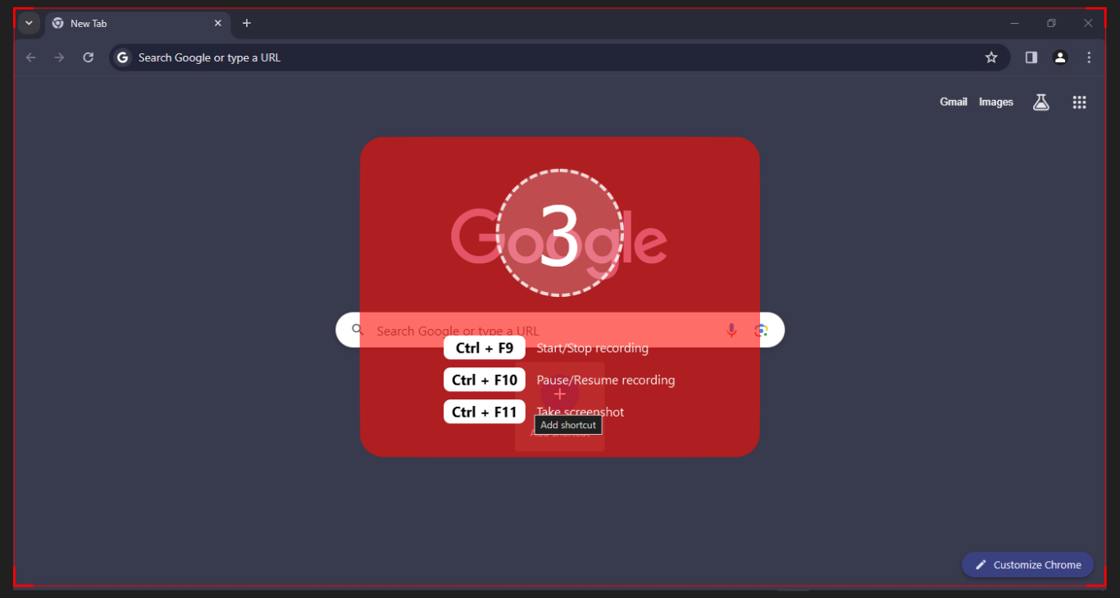
Task: Open a new tab with plus button
Action: (x=247, y=23)
